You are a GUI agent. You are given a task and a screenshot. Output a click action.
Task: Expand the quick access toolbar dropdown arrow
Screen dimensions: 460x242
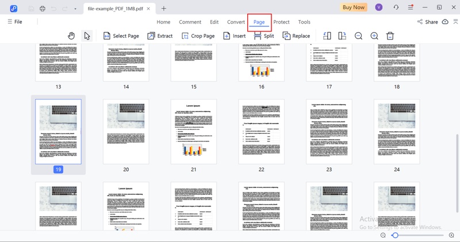[75, 9]
